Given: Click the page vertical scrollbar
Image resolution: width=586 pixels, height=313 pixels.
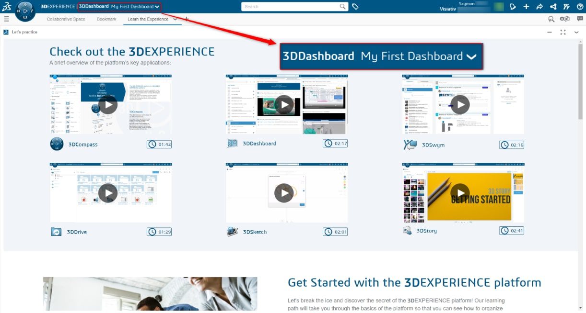Looking at the screenshot, I should point(580,81).
